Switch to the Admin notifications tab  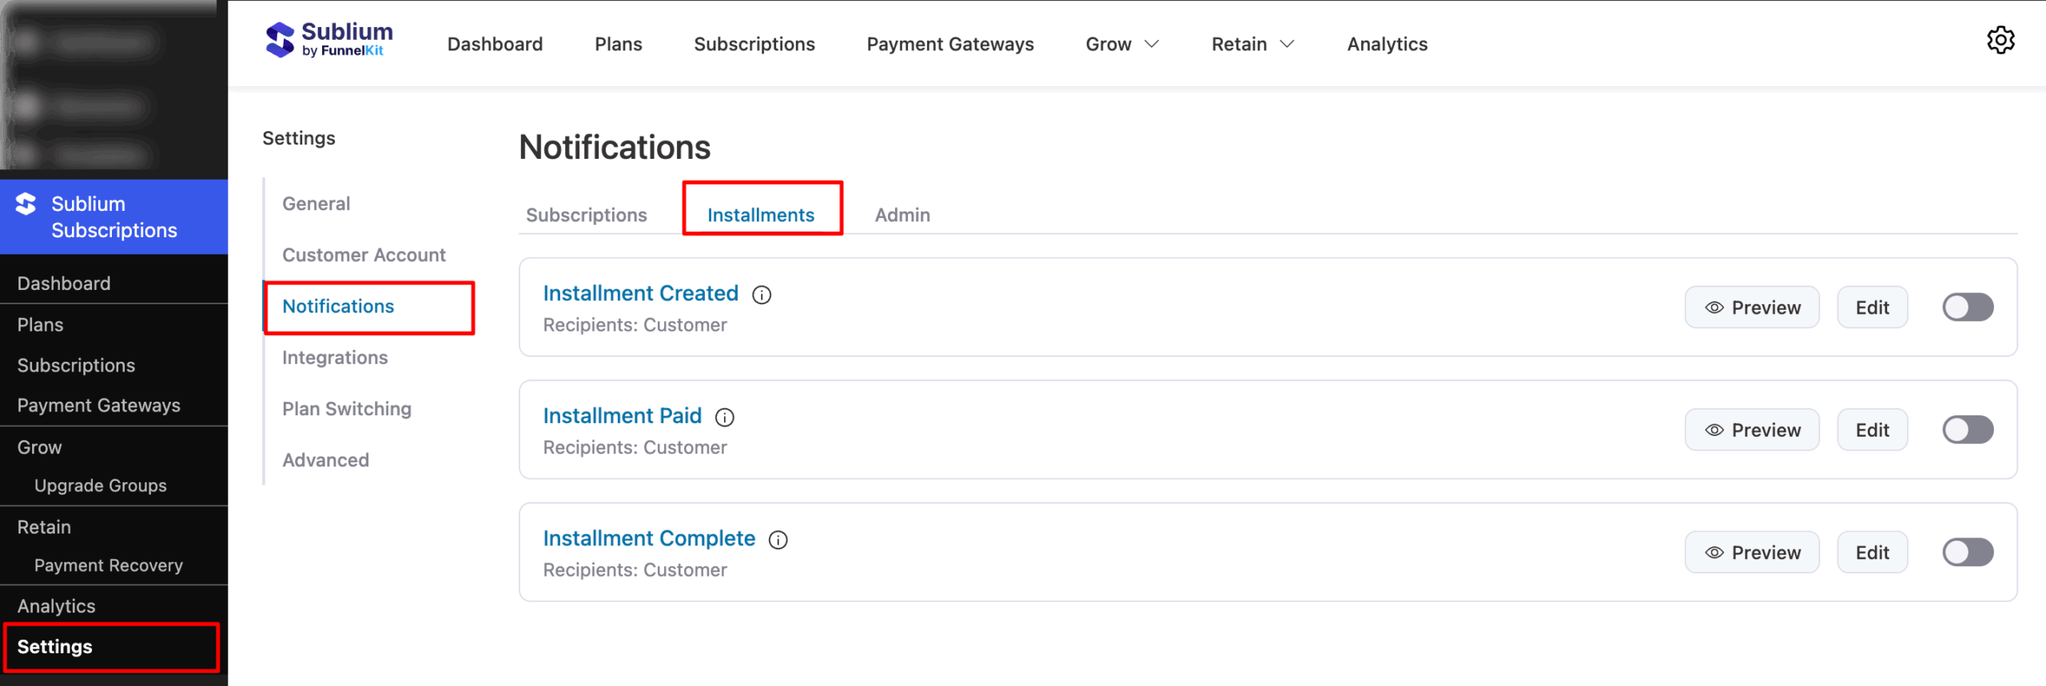902,215
